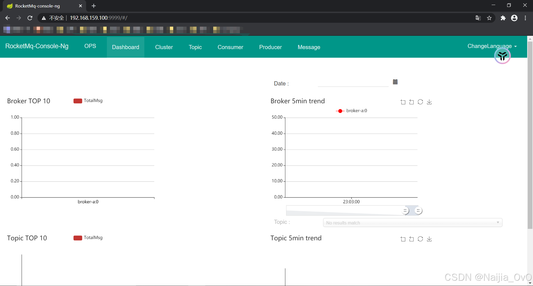Image resolution: width=533 pixels, height=286 pixels.
Task: Click the Broker 5min trend title
Action: (x=298, y=101)
